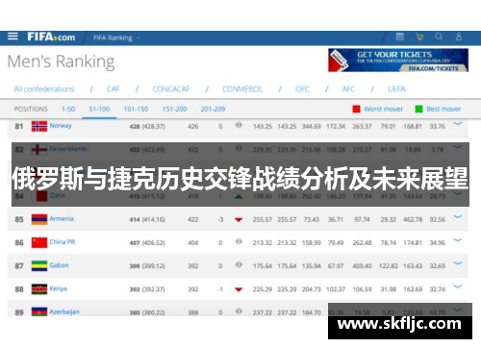Show positions 1-50
481x348 pixels.
[68, 109]
